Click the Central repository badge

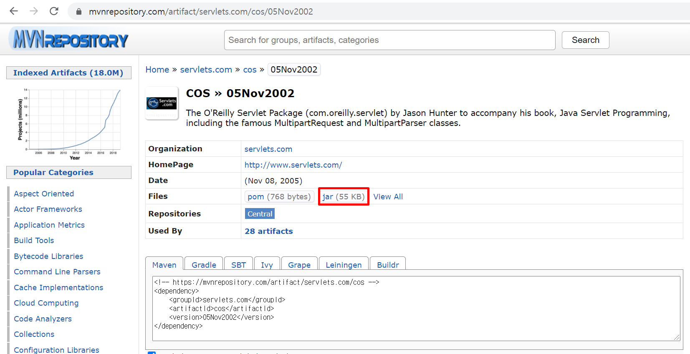point(260,213)
